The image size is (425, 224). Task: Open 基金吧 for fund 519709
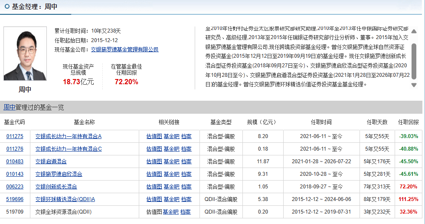[171, 212]
